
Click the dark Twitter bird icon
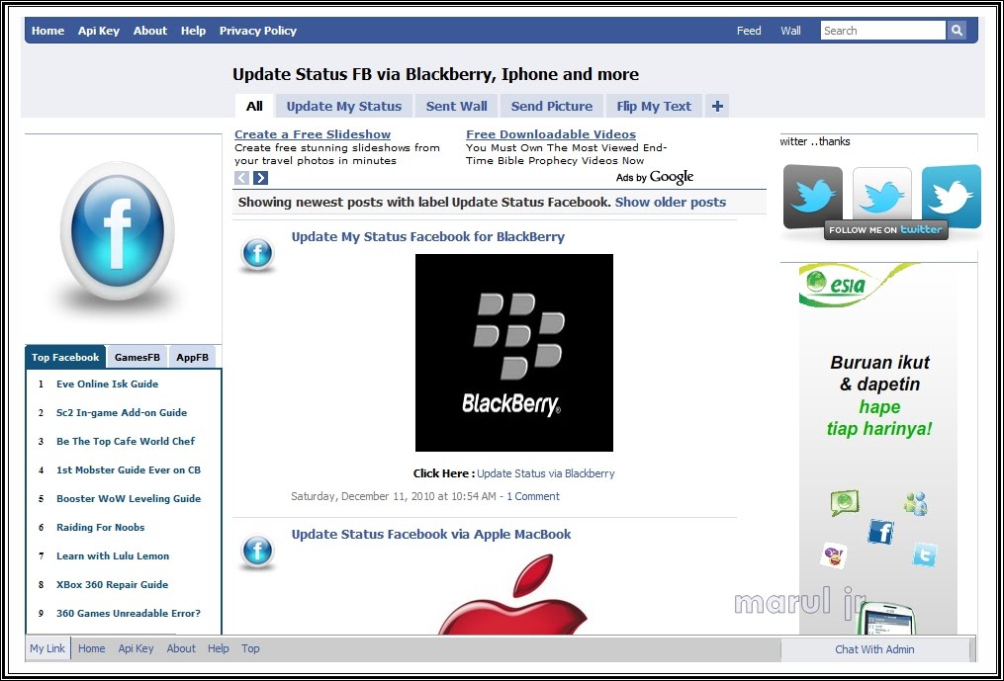[x=812, y=197]
